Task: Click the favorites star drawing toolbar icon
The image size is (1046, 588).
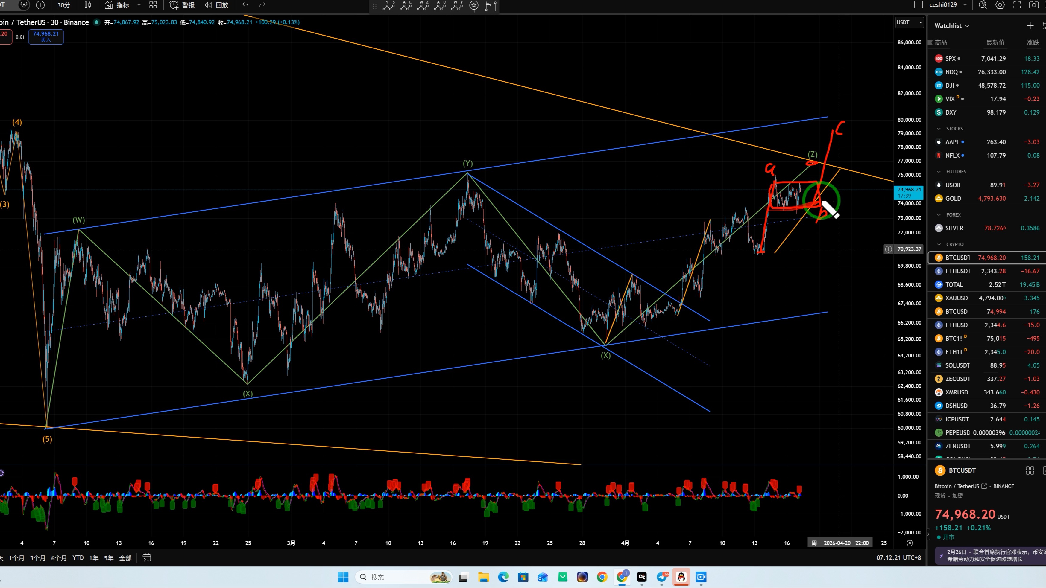Action: click(x=474, y=5)
